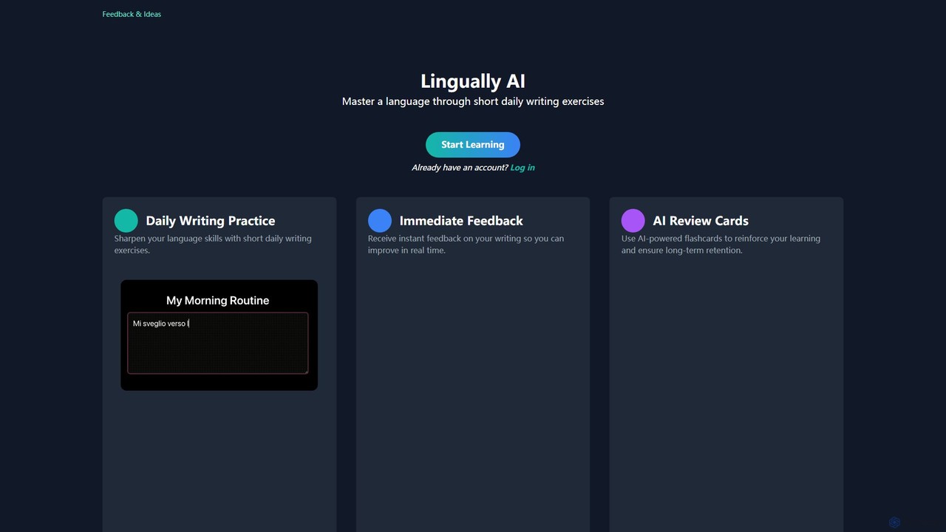Select the Immediate Feedback heading
Viewport: 946px width, 532px height.
461,221
